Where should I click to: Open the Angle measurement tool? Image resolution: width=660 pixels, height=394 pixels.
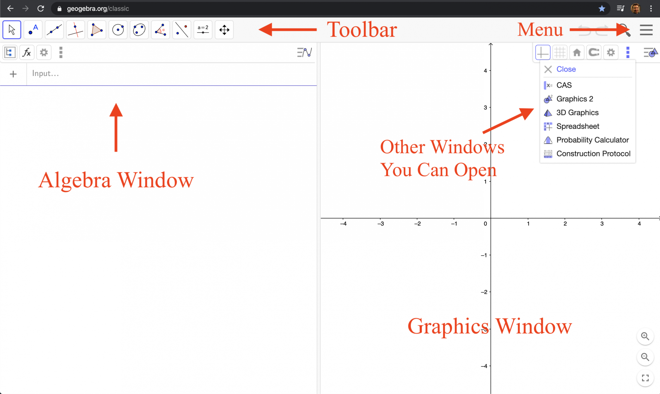[160, 30]
